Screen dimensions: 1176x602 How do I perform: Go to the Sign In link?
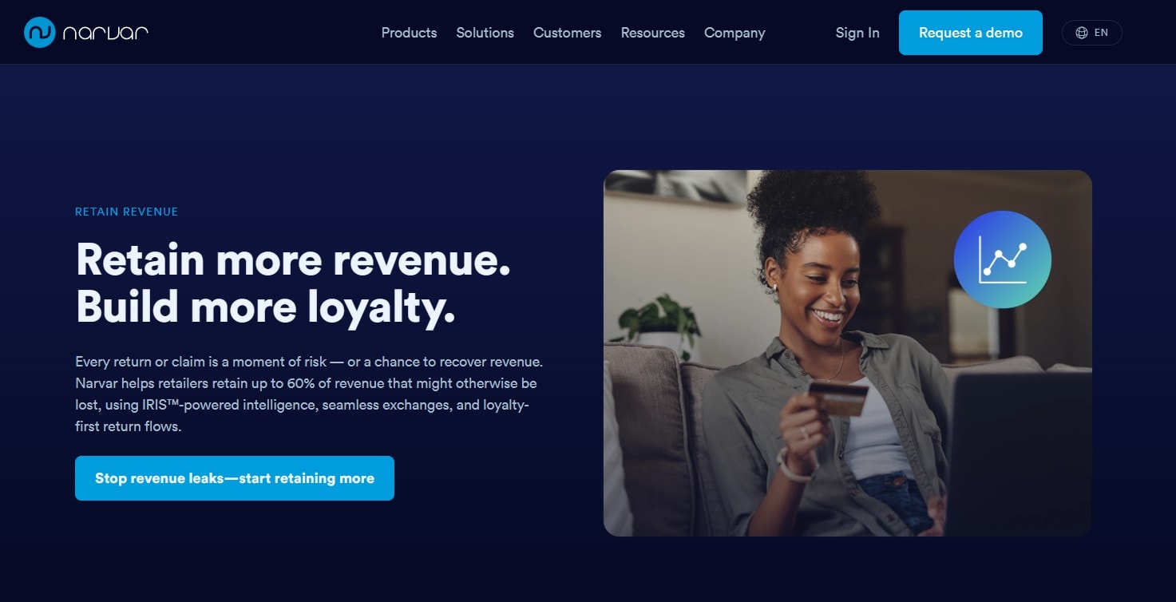(857, 33)
